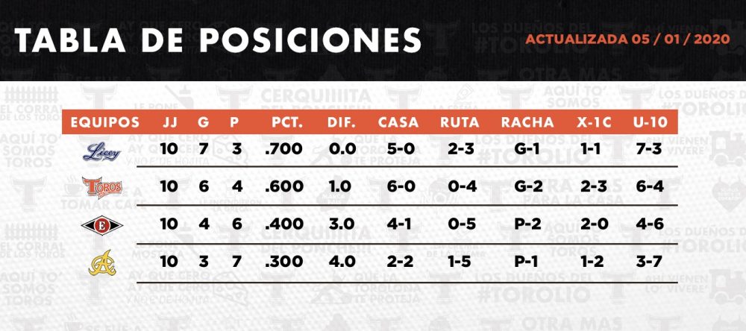
Task: Click the JJ column header
Action: [170, 123]
